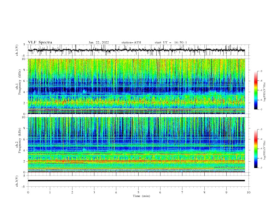
Task: Click the "-3" label on ch.2 colorbar
Action: point(261,130)
